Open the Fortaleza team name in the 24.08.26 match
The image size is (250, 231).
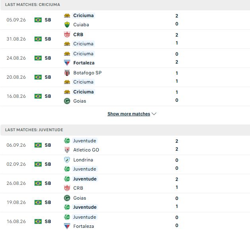tap(84, 63)
